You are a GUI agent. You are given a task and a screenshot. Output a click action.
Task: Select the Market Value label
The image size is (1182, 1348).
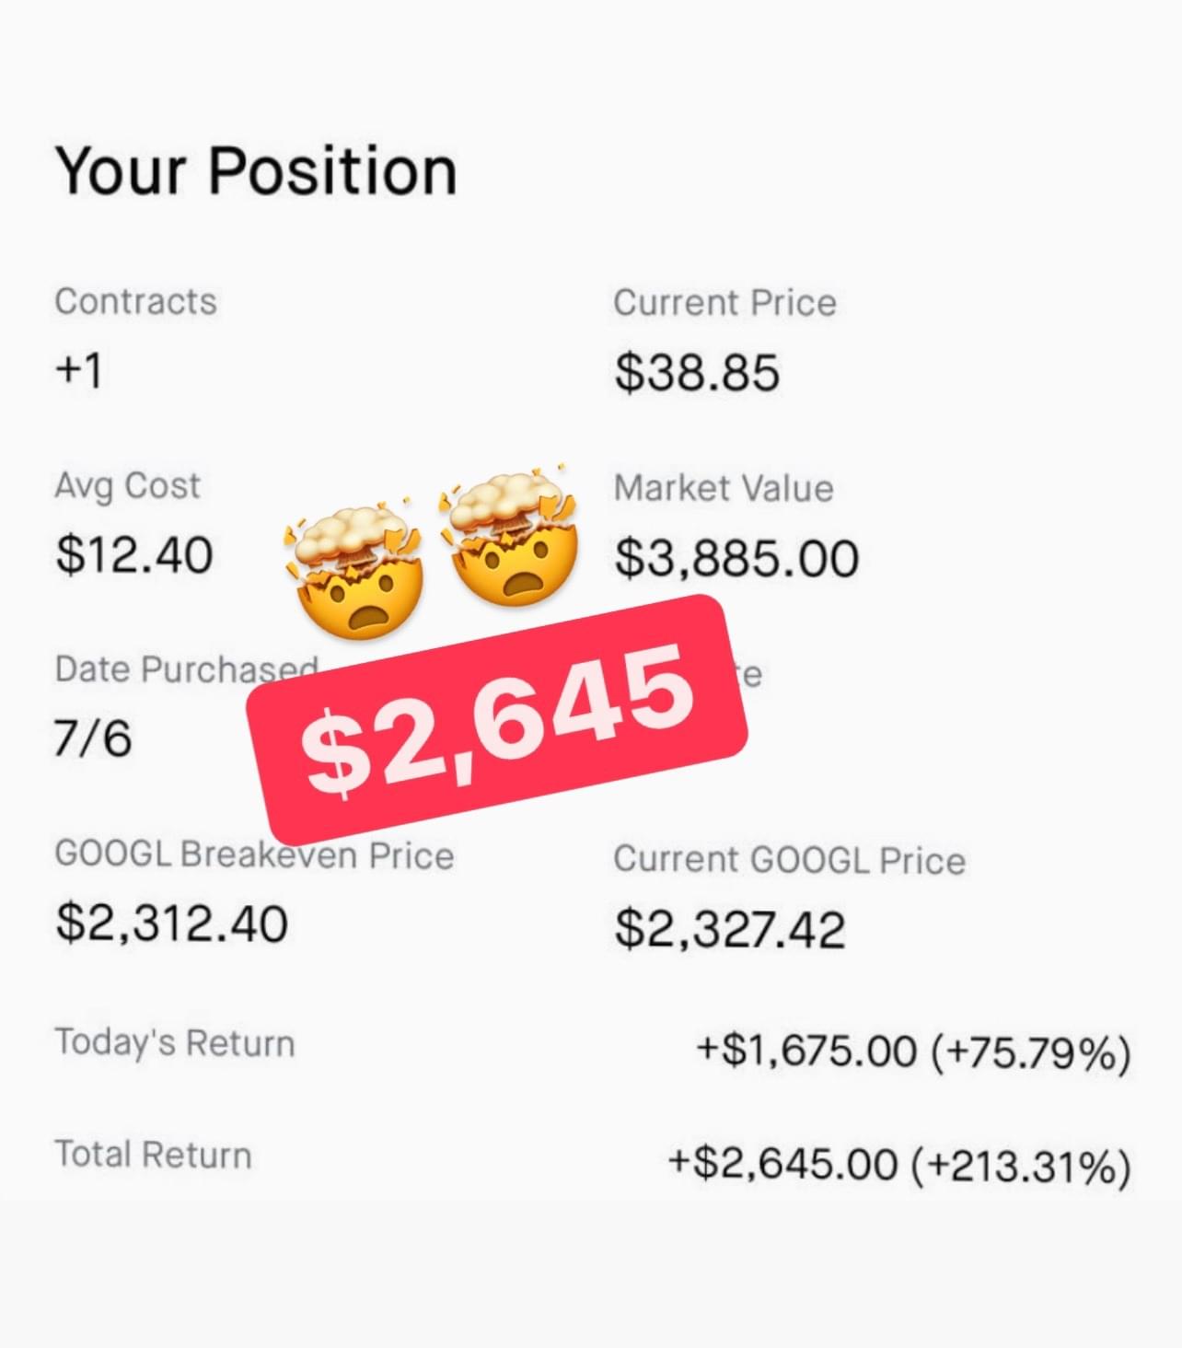724,488
